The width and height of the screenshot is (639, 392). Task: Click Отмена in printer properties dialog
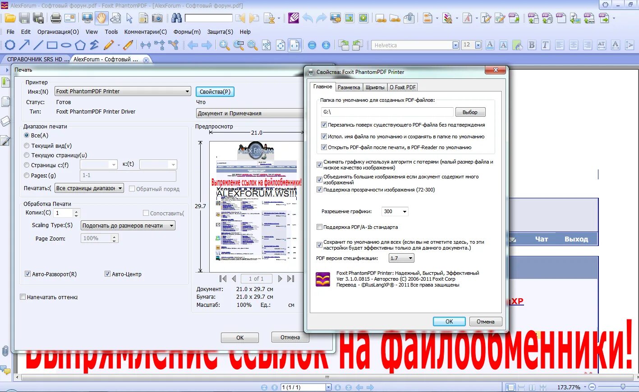click(x=485, y=321)
